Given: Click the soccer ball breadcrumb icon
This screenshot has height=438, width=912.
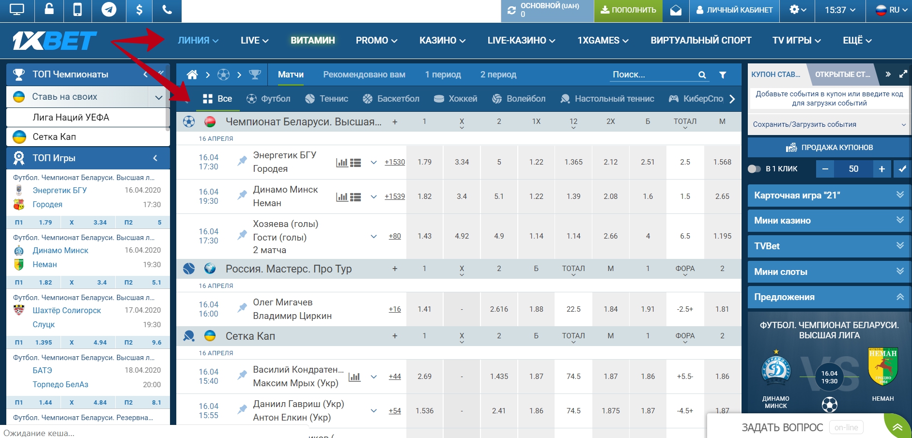Looking at the screenshot, I should [x=223, y=75].
